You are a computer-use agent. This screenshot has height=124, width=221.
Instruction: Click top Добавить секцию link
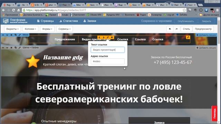(206, 35)
